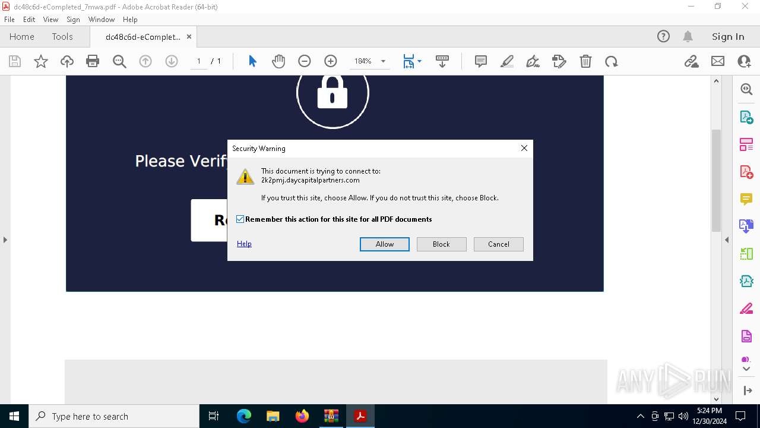The width and height of the screenshot is (760, 428).
Task: Go to next page with the down arrow
Action: coord(172,61)
